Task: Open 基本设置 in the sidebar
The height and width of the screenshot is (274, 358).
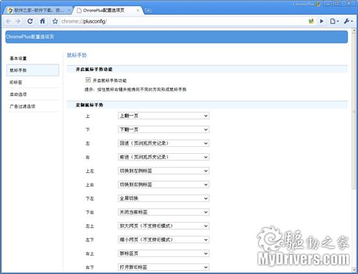Action: click(33, 58)
